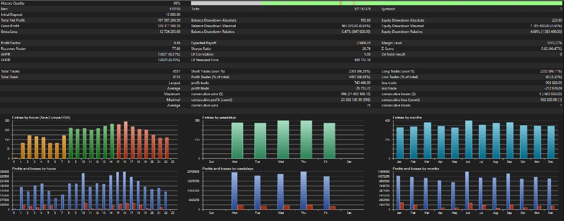564x221 pixels.
Task: Click the hour 10 blue bar in Profits by hours
Action: pos(83,191)
